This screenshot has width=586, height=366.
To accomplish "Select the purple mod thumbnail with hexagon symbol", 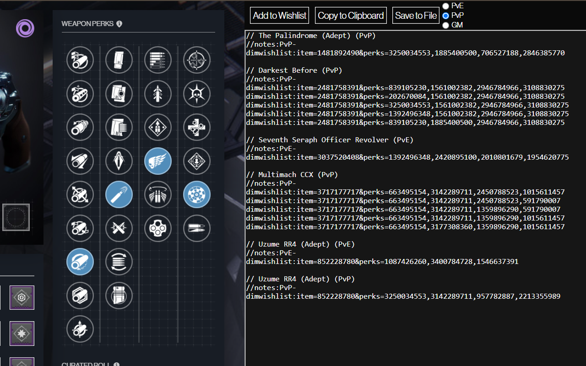I will 22,297.
